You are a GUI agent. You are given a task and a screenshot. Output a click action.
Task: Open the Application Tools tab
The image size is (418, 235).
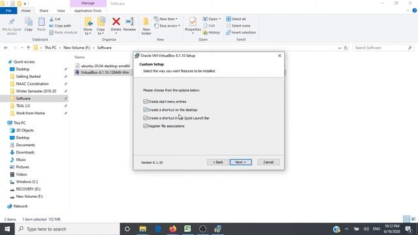tap(88, 10)
